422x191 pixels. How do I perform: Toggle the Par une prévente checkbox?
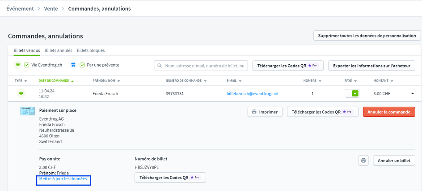click(82, 65)
